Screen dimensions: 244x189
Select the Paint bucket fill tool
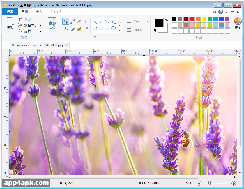[66, 29]
